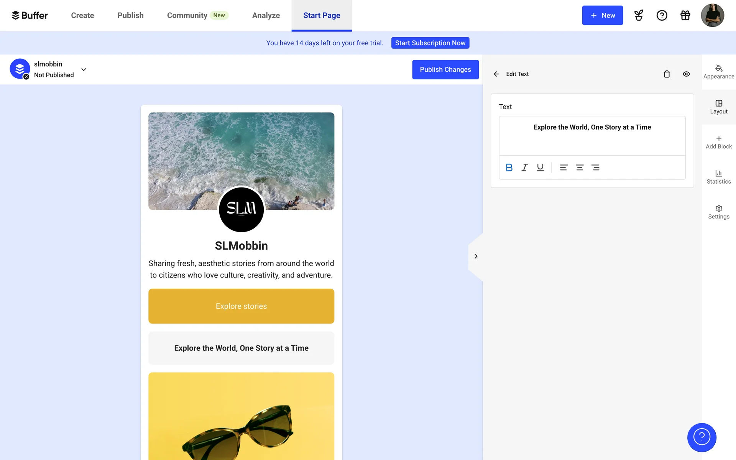Viewport: 736px width, 460px height.
Task: Align text to the right
Action: click(x=595, y=168)
